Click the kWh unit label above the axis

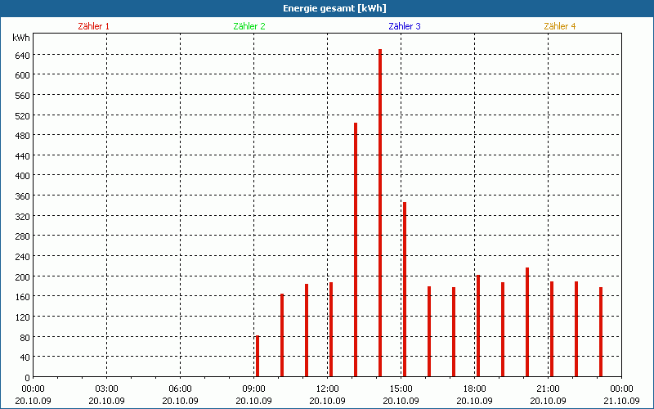[x=21, y=38]
